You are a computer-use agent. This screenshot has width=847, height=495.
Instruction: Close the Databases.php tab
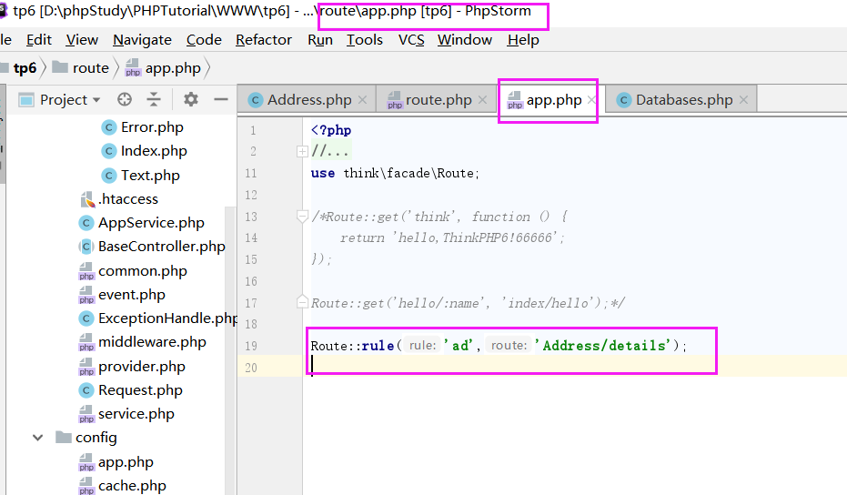click(x=743, y=100)
